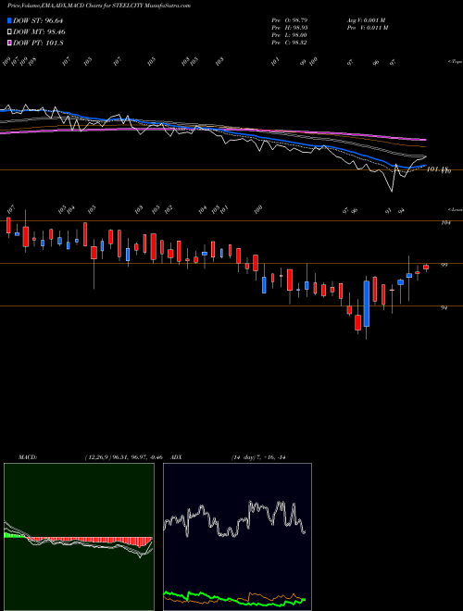Click the 'Avg V: 0.001 M' volume text
The height and width of the screenshot is (611, 463).
pyautogui.click(x=367, y=19)
